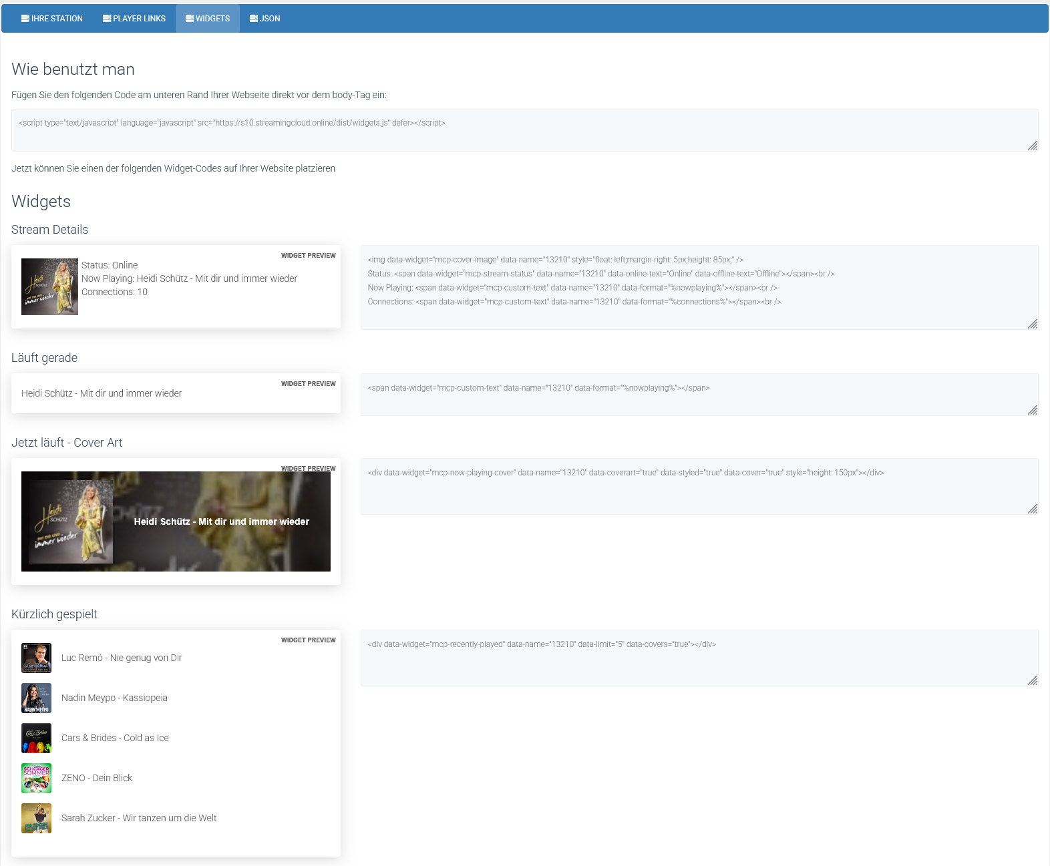Click the Cover Art widget code textarea
Viewport: 1050px width, 866px height.
coord(699,486)
